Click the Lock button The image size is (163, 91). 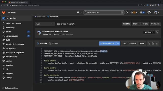125,43
